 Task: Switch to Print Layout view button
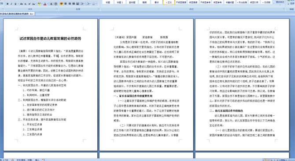(265, 160)
